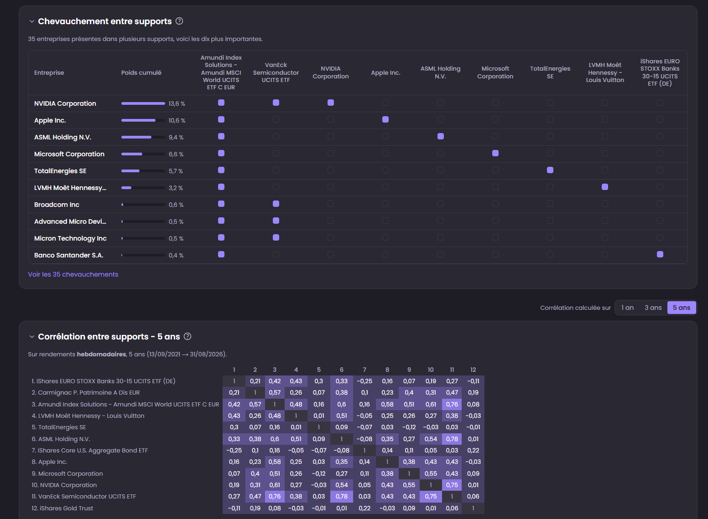Open Voir les 35 chevauchements link
Image resolution: width=708 pixels, height=519 pixels.
click(x=73, y=274)
